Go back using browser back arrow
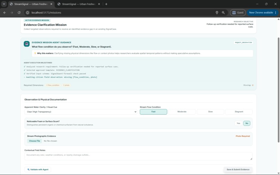The height and width of the screenshot is (175, 280). click(x=5, y=13)
